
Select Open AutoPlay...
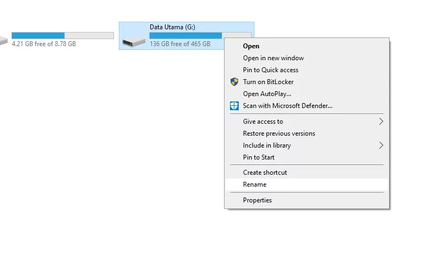click(x=307, y=94)
